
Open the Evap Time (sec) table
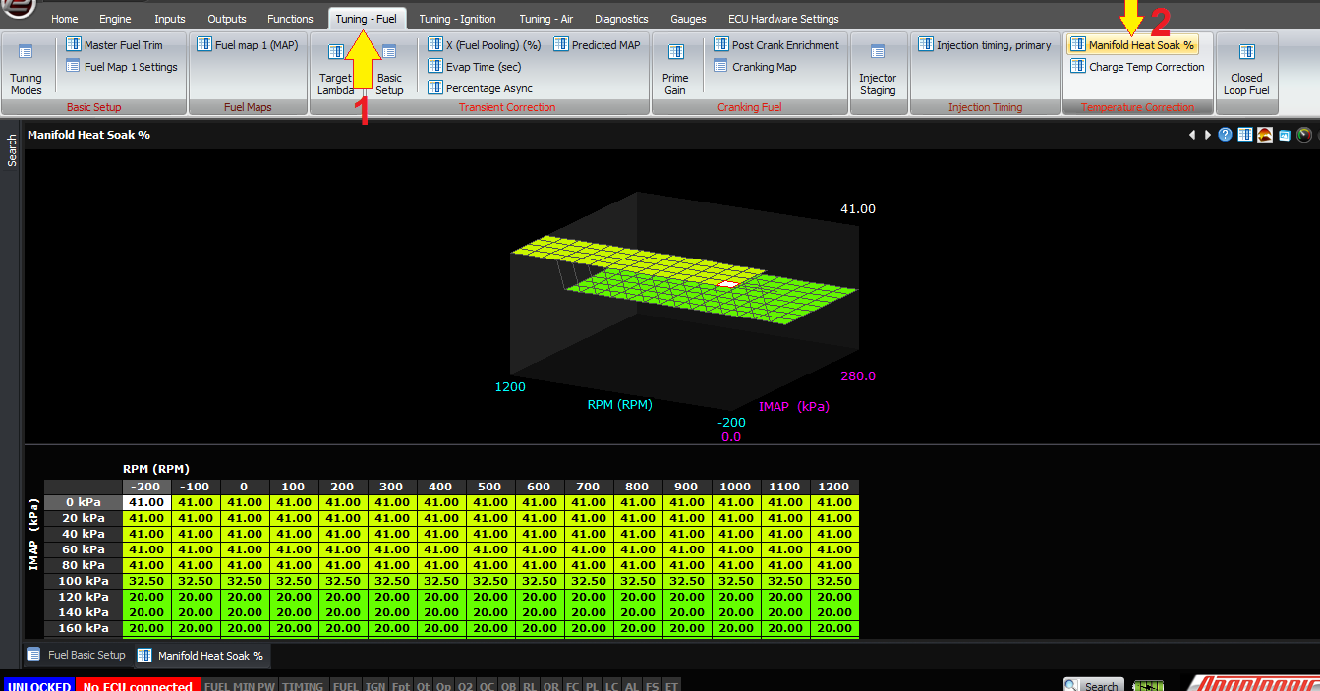[x=474, y=67]
